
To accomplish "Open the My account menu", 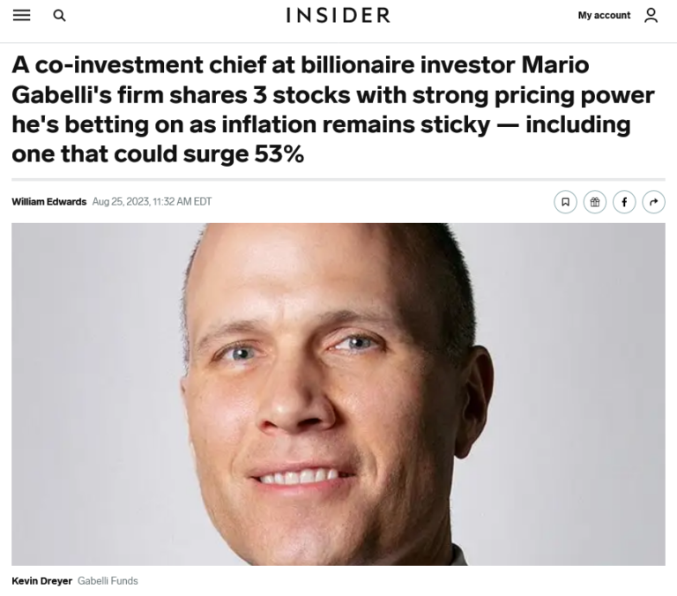I will [x=604, y=15].
